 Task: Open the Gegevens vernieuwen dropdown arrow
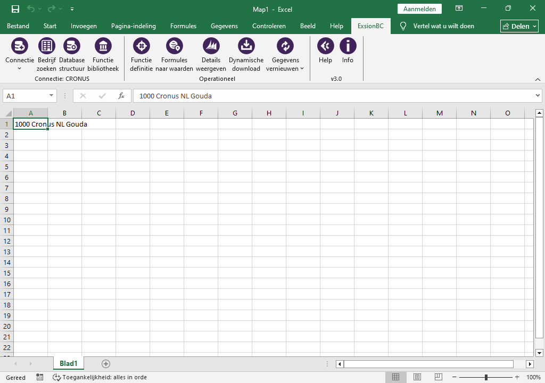[x=302, y=69]
